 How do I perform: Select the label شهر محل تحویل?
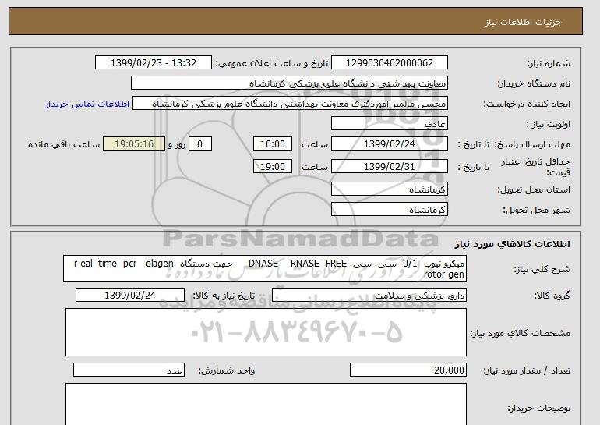(x=536, y=210)
